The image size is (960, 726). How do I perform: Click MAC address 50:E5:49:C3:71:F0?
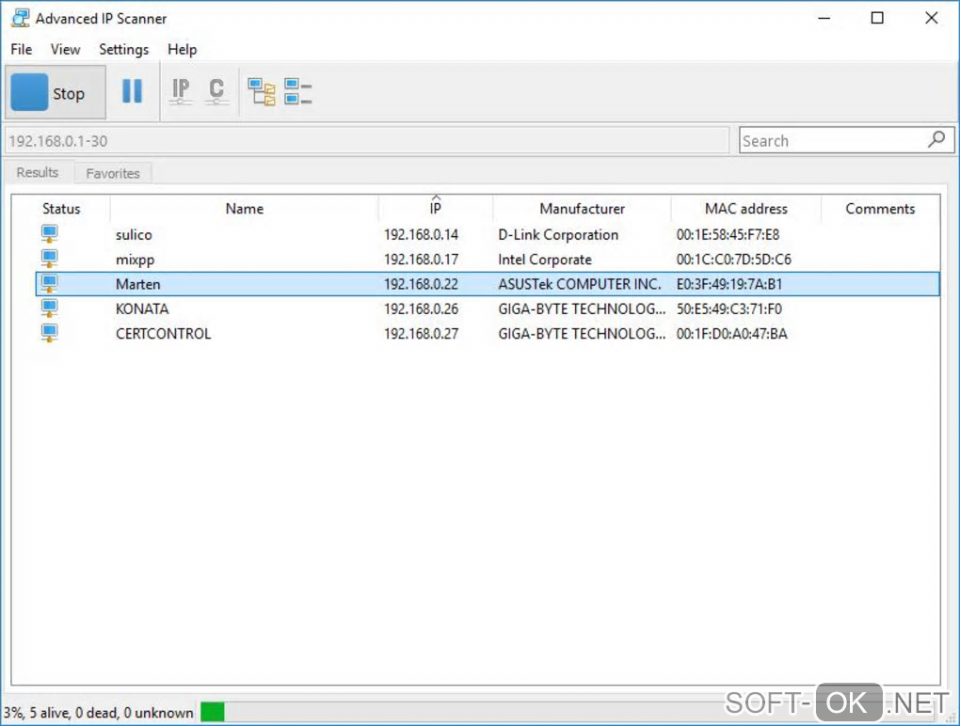coord(729,308)
